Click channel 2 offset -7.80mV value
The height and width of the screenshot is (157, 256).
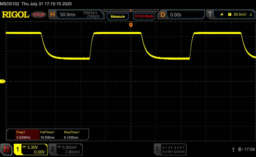(72, 152)
